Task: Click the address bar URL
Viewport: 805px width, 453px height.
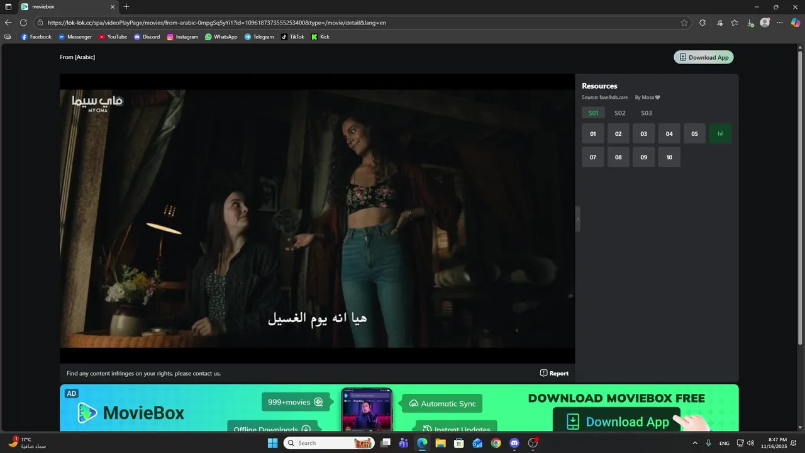Action: point(217,23)
